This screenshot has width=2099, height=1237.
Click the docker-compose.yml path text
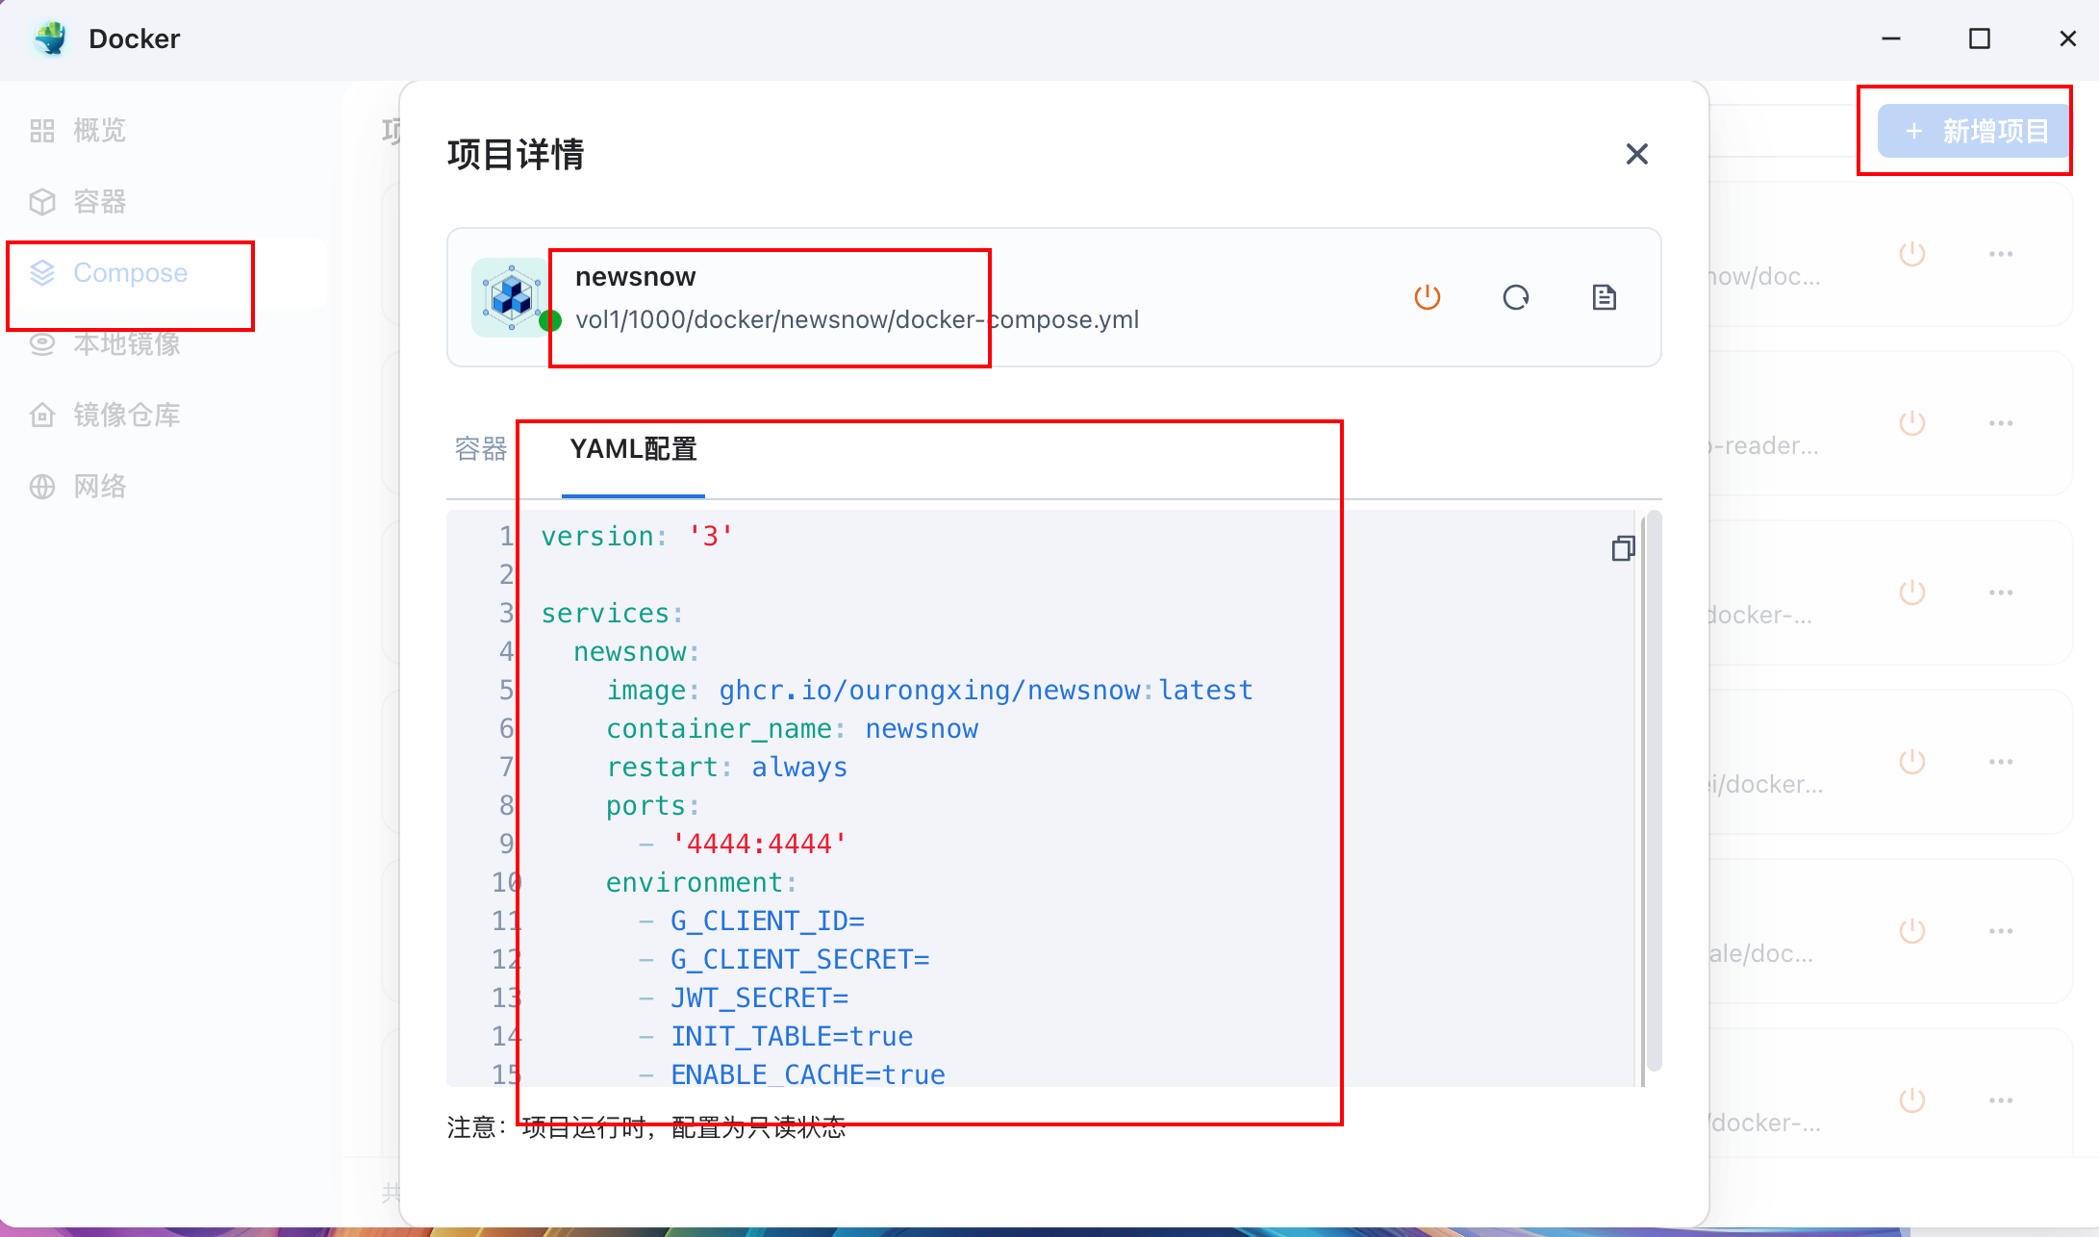tap(857, 319)
